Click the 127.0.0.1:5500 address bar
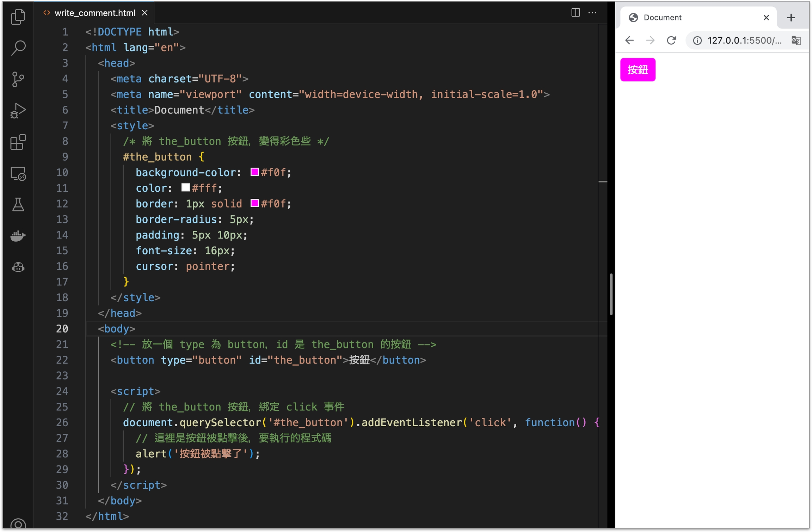 (744, 41)
